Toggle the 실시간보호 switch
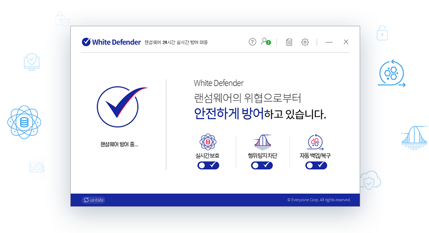 point(208,165)
